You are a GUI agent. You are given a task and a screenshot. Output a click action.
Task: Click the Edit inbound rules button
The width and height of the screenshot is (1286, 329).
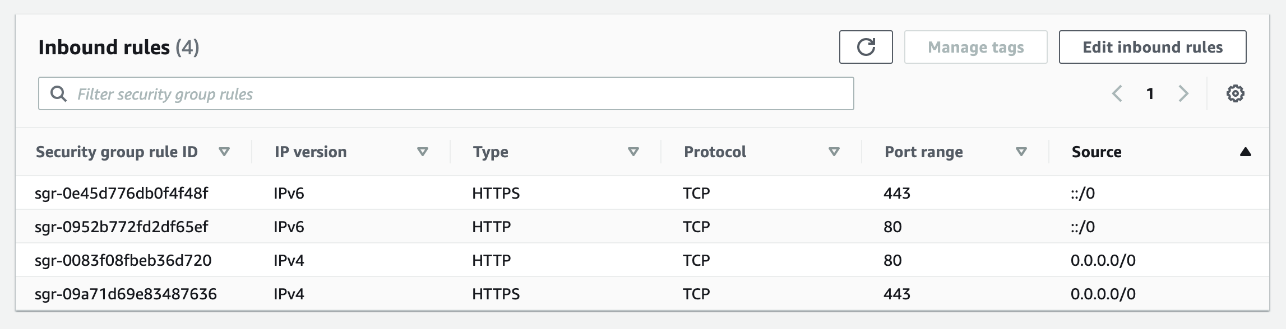pos(1152,47)
